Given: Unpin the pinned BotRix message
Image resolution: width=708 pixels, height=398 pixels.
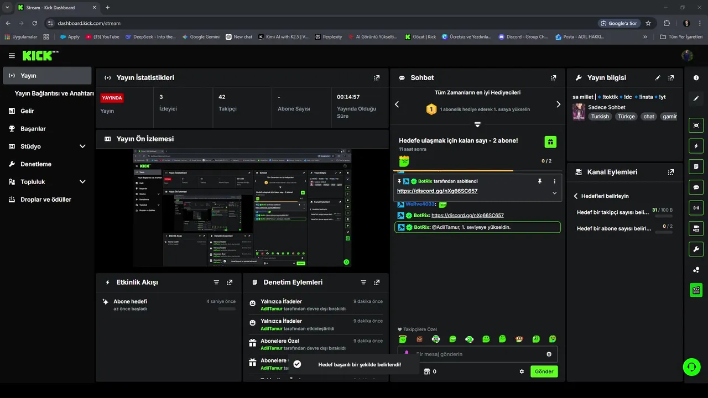Looking at the screenshot, I should (x=540, y=181).
